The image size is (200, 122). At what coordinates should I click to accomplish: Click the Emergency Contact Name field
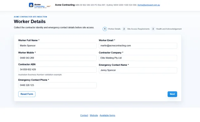[x=138, y=70]
